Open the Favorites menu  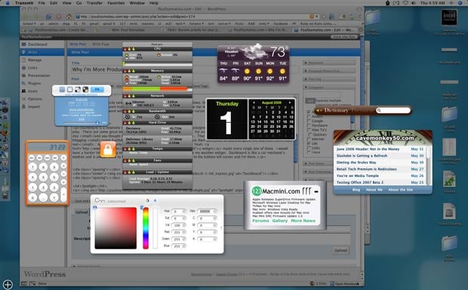coord(116,3)
